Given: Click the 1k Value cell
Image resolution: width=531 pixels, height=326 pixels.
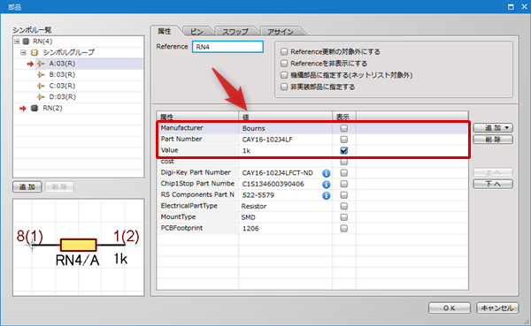Looking at the screenshot, I should coord(285,150).
